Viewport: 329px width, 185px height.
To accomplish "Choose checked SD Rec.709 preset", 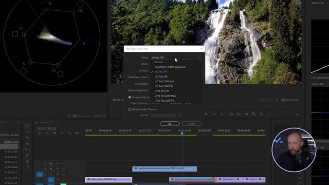I will [161, 72].
